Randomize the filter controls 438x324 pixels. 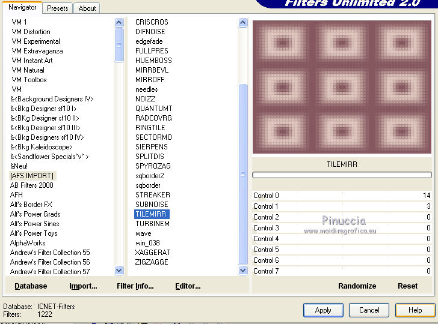(x=357, y=286)
